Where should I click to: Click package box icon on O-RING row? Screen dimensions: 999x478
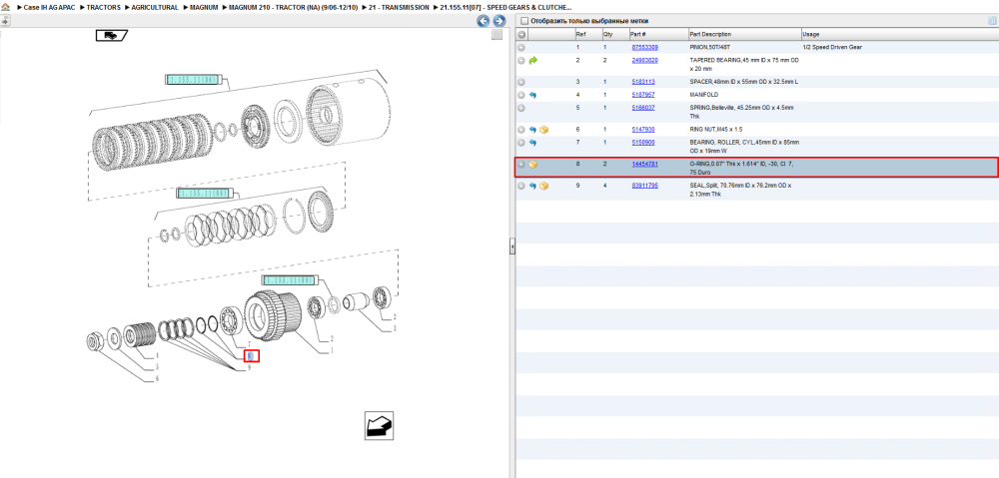click(x=533, y=165)
